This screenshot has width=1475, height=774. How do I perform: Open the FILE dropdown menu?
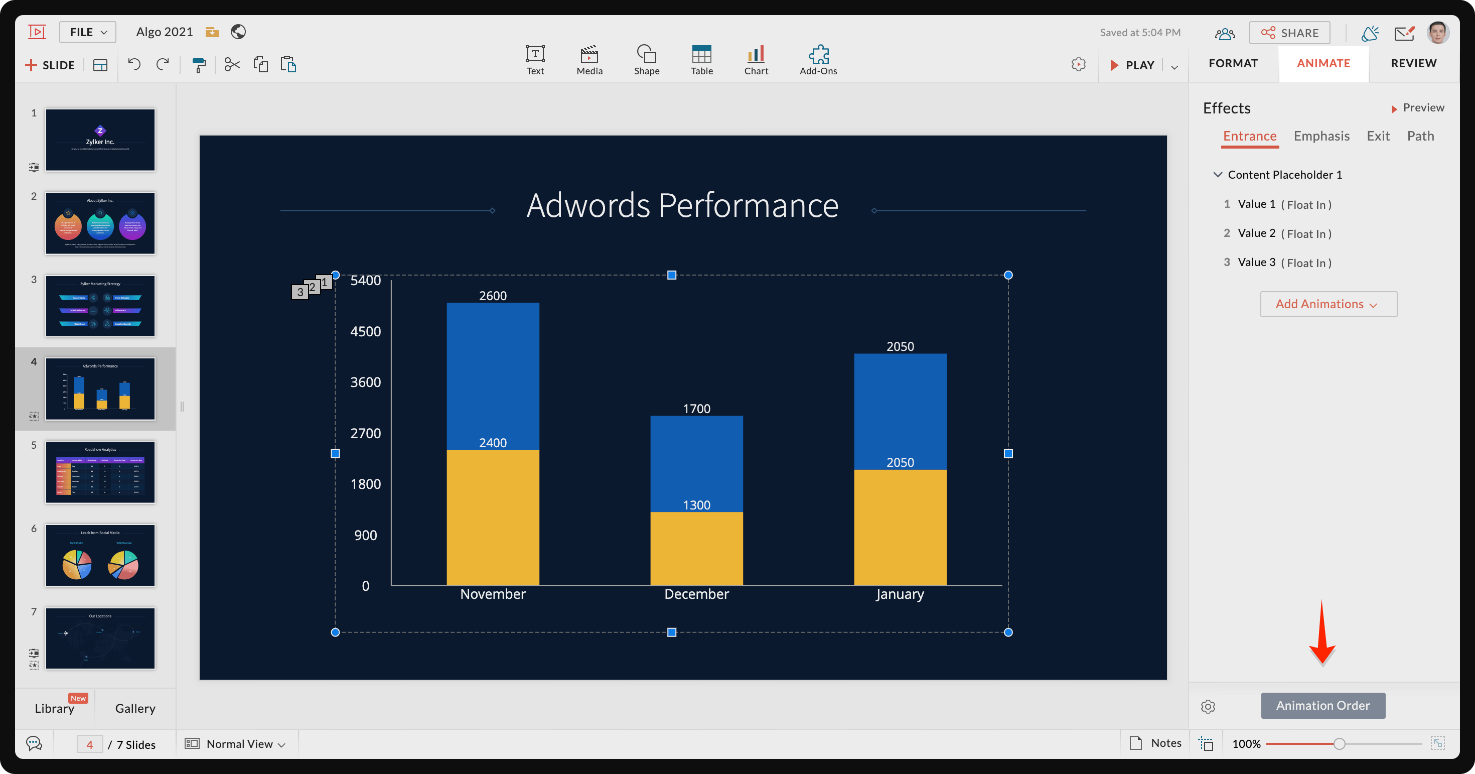point(88,32)
